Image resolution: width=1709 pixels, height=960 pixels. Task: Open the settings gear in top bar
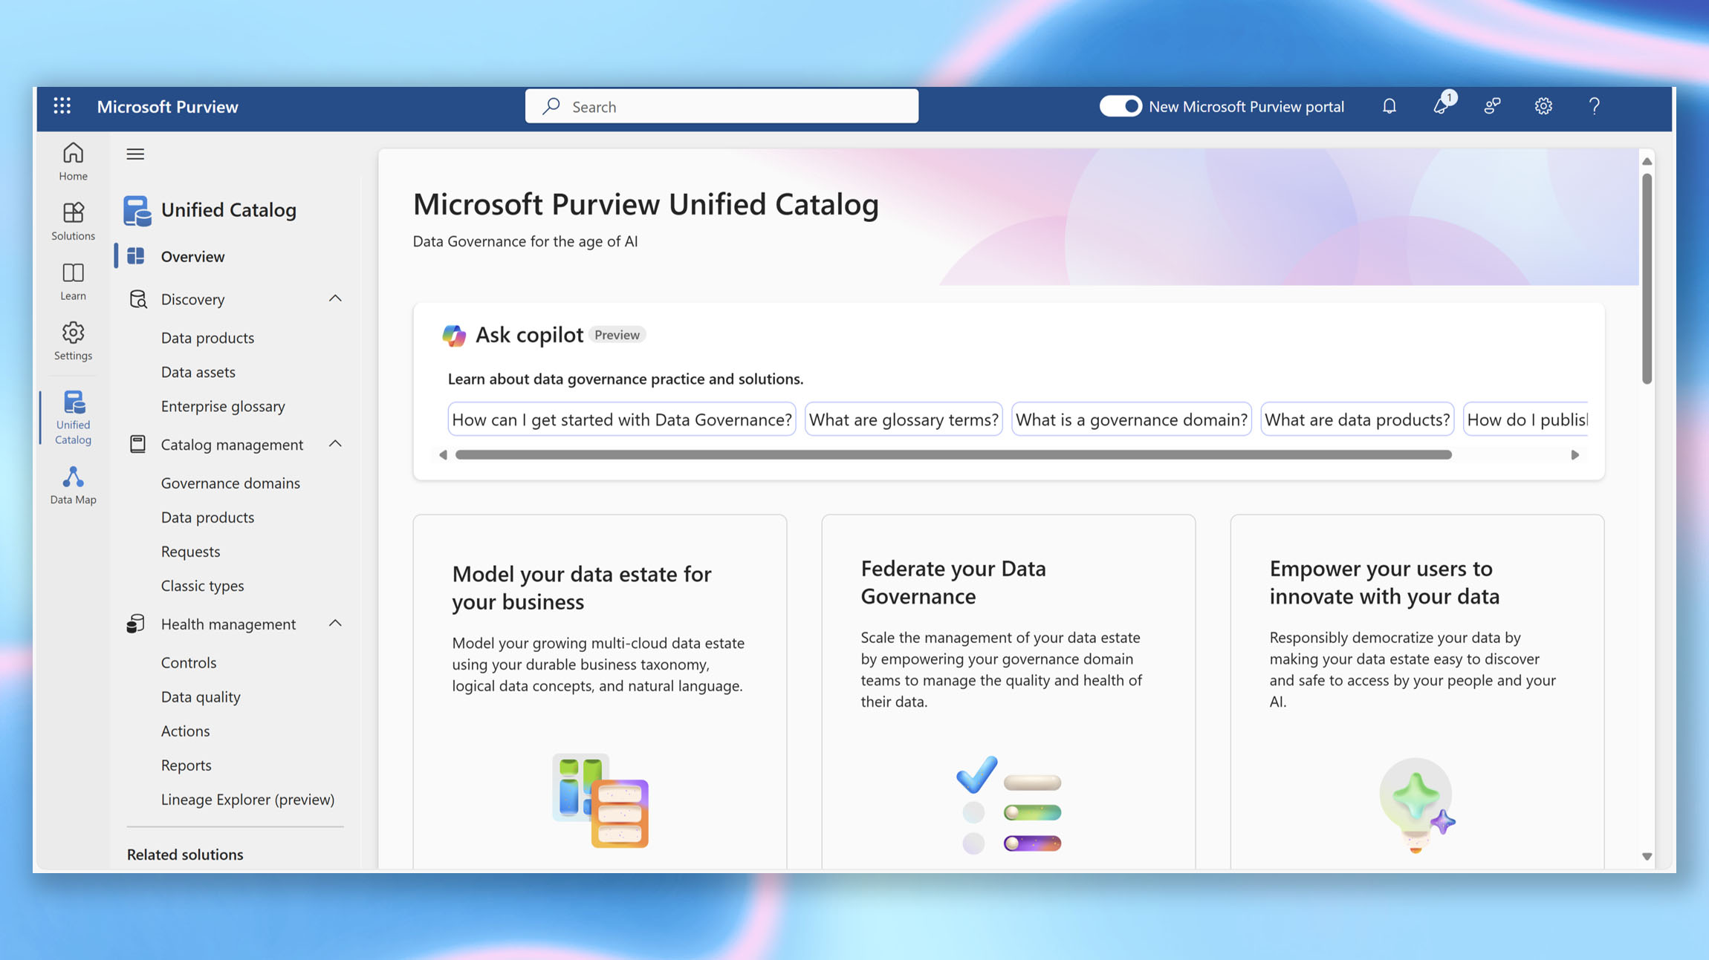[1543, 106]
